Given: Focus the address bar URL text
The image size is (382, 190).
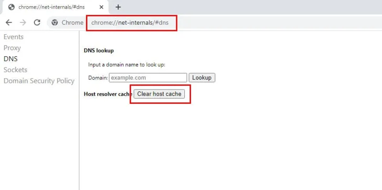Looking at the screenshot, I should pyautogui.click(x=130, y=22).
